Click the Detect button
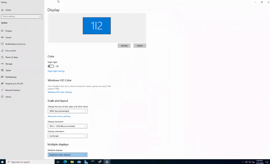Screen dimensions: 270x164 pyautogui.click(x=140, y=46)
